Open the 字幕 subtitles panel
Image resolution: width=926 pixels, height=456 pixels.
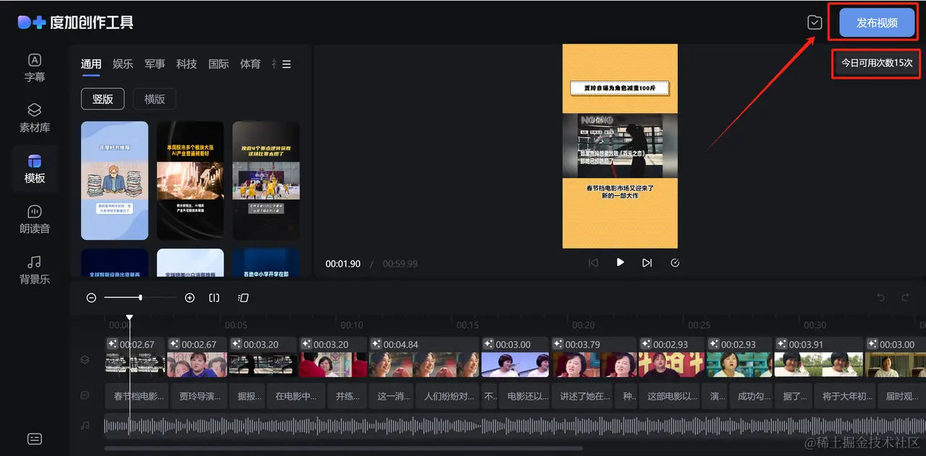click(34, 67)
